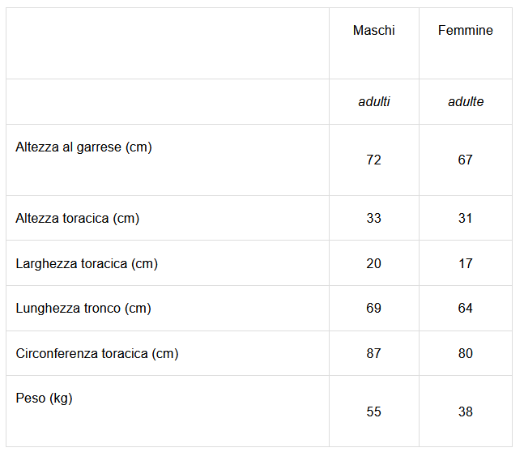Click the Altezza al garrese row label
The image size is (524, 452).
pyautogui.click(x=83, y=147)
